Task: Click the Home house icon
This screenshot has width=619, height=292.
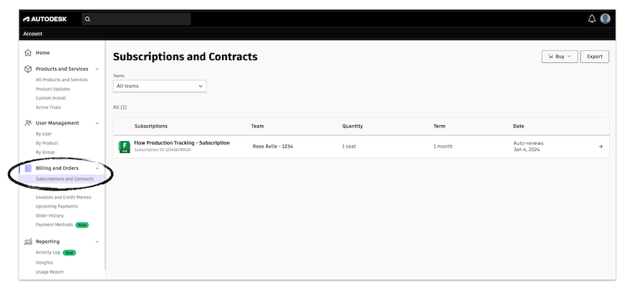Action: point(28,53)
